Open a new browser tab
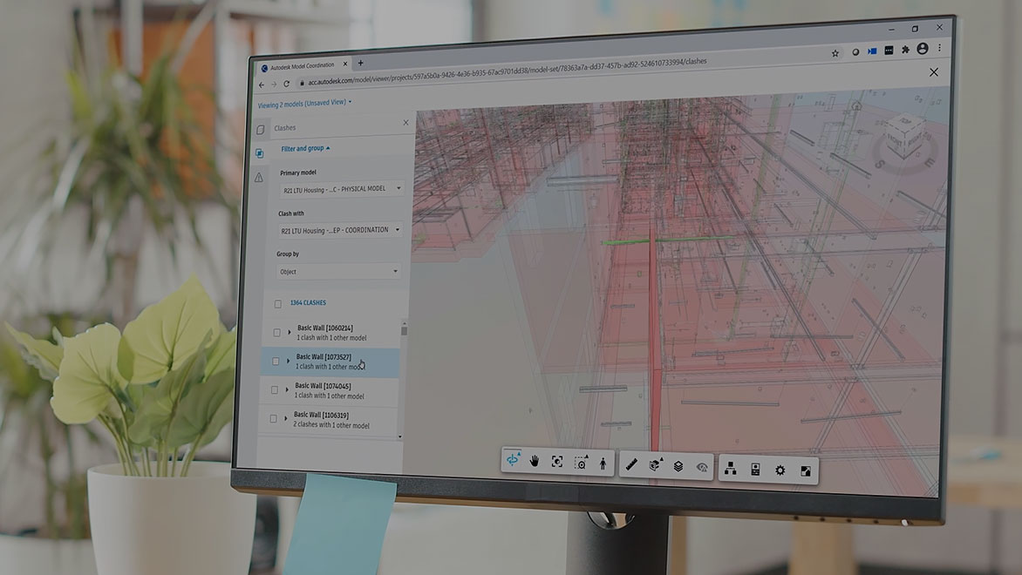1022x575 pixels. (360, 64)
